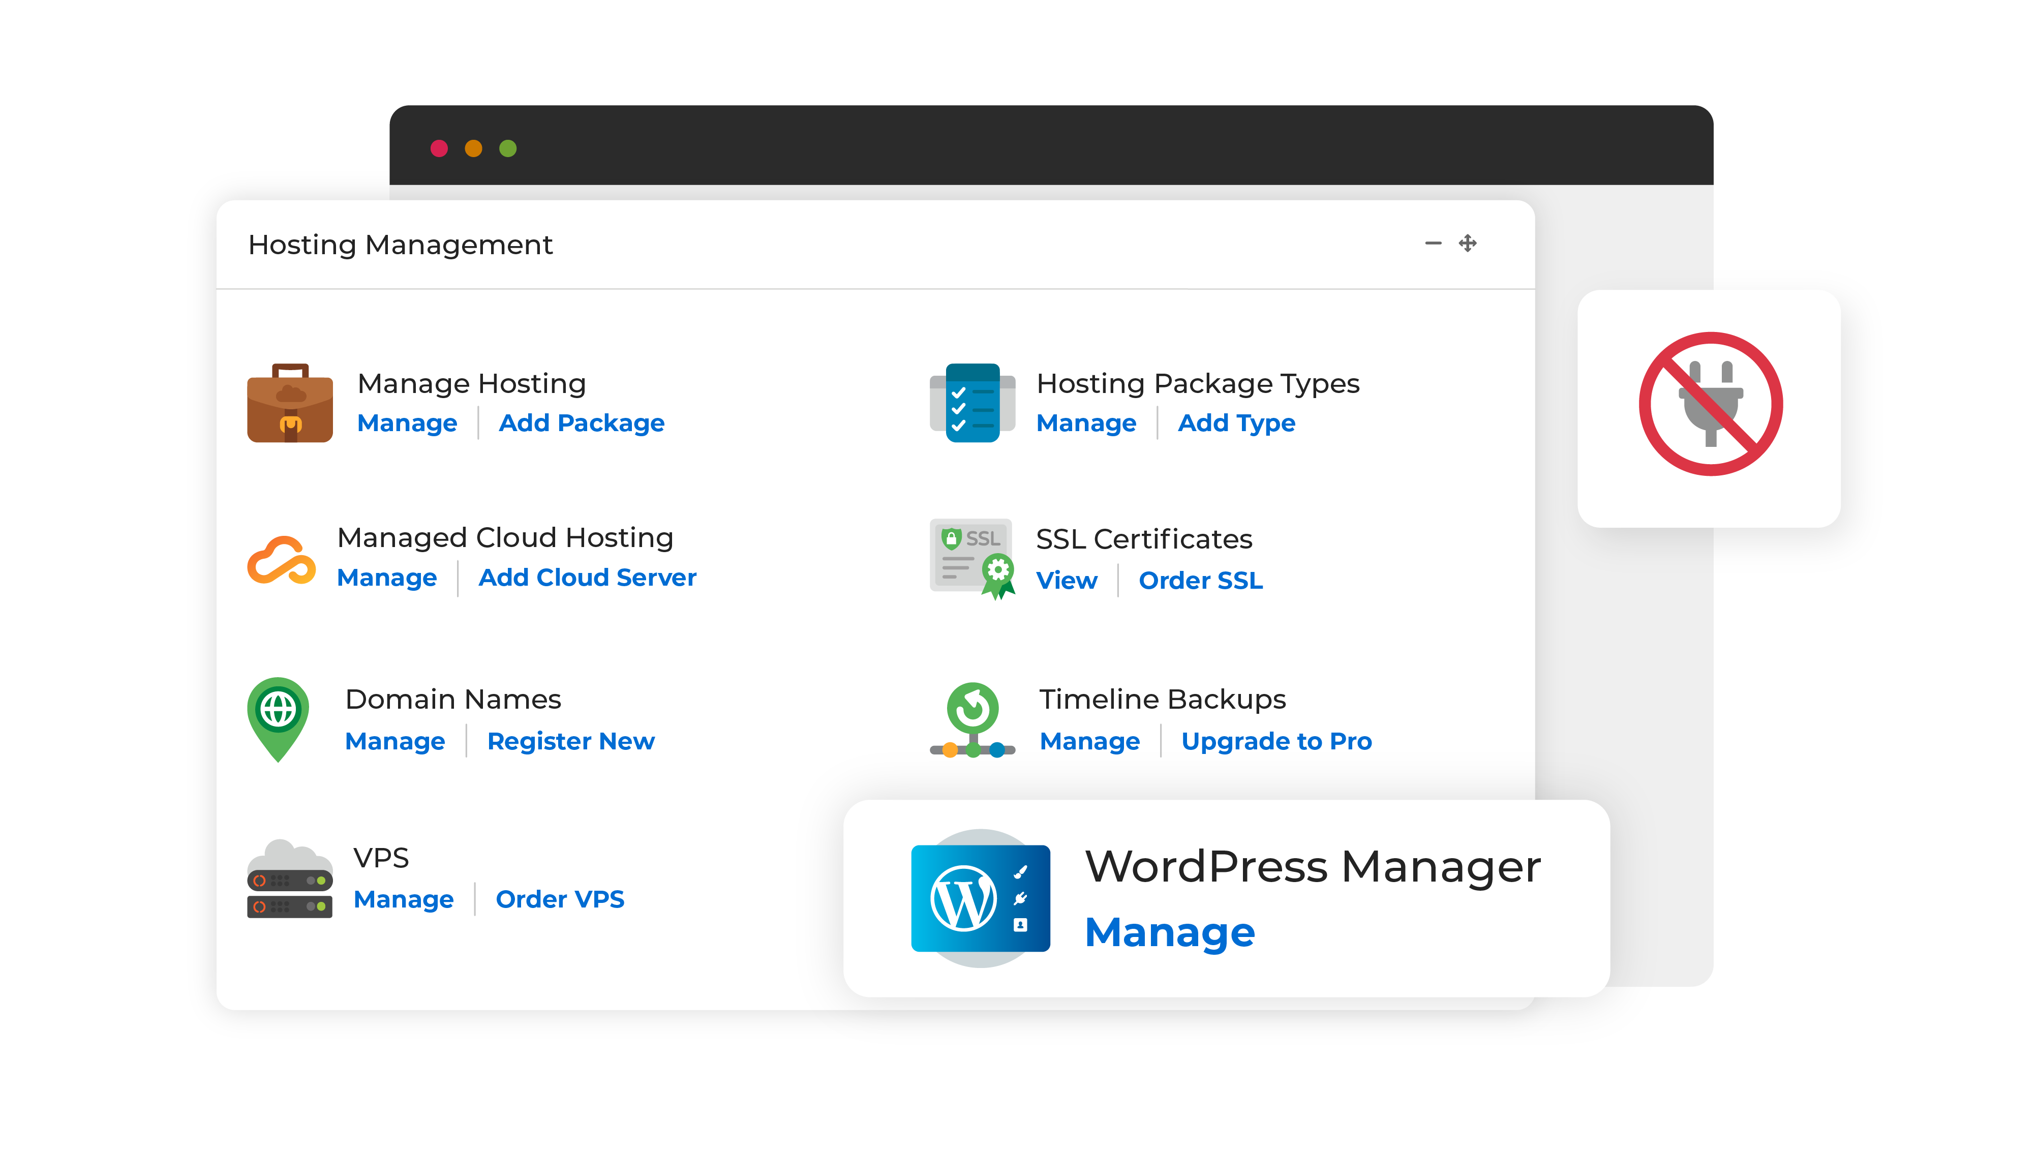This screenshot has width=2037, height=1150.
Task: Click the Domain Names heading
Action: (x=453, y=699)
